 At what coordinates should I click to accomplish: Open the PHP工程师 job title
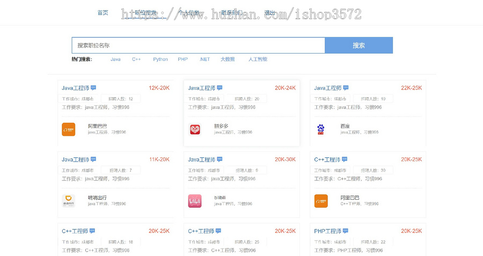[328, 231]
